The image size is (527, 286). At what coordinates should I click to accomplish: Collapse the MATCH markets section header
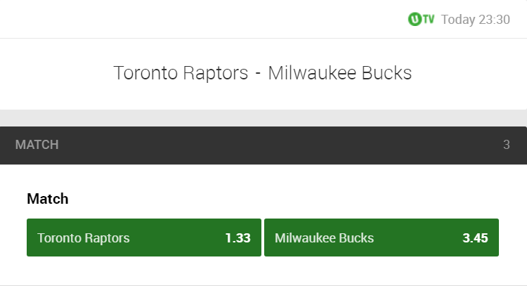(x=263, y=145)
